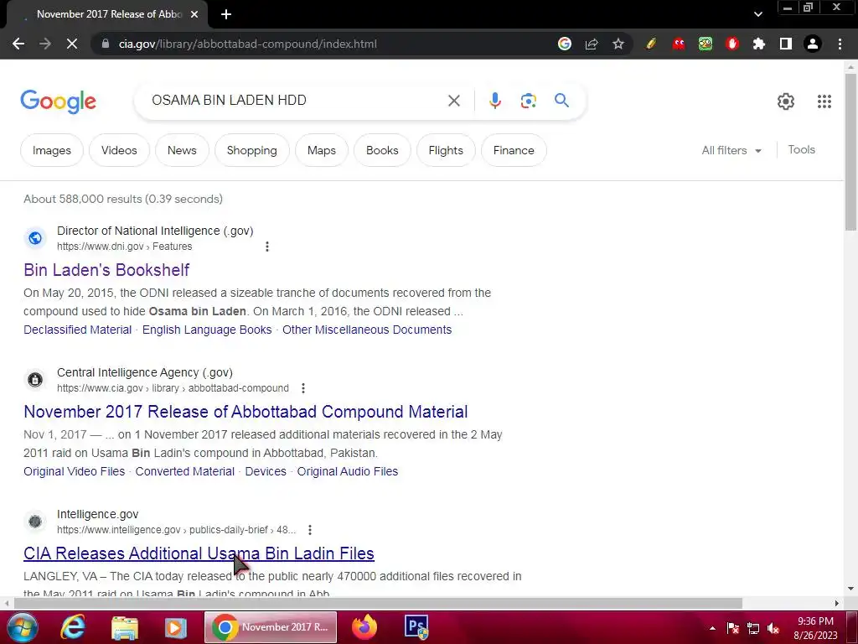Image resolution: width=858 pixels, height=644 pixels.
Task: Click the forward navigation arrow
Action: pyautogui.click(x=45, y=44)
